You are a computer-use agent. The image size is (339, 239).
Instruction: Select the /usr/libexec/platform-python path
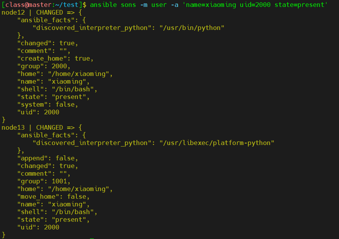[x=217, y=143]
